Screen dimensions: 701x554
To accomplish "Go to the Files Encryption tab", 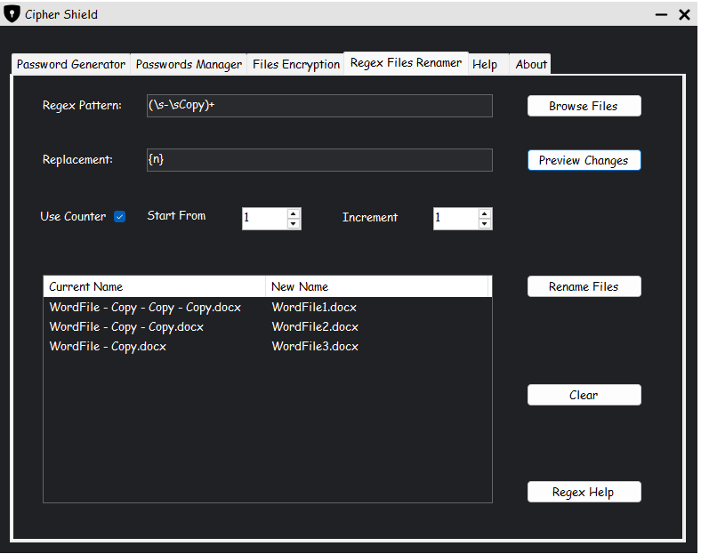I will pyautogui.click(x=296, y=64).
